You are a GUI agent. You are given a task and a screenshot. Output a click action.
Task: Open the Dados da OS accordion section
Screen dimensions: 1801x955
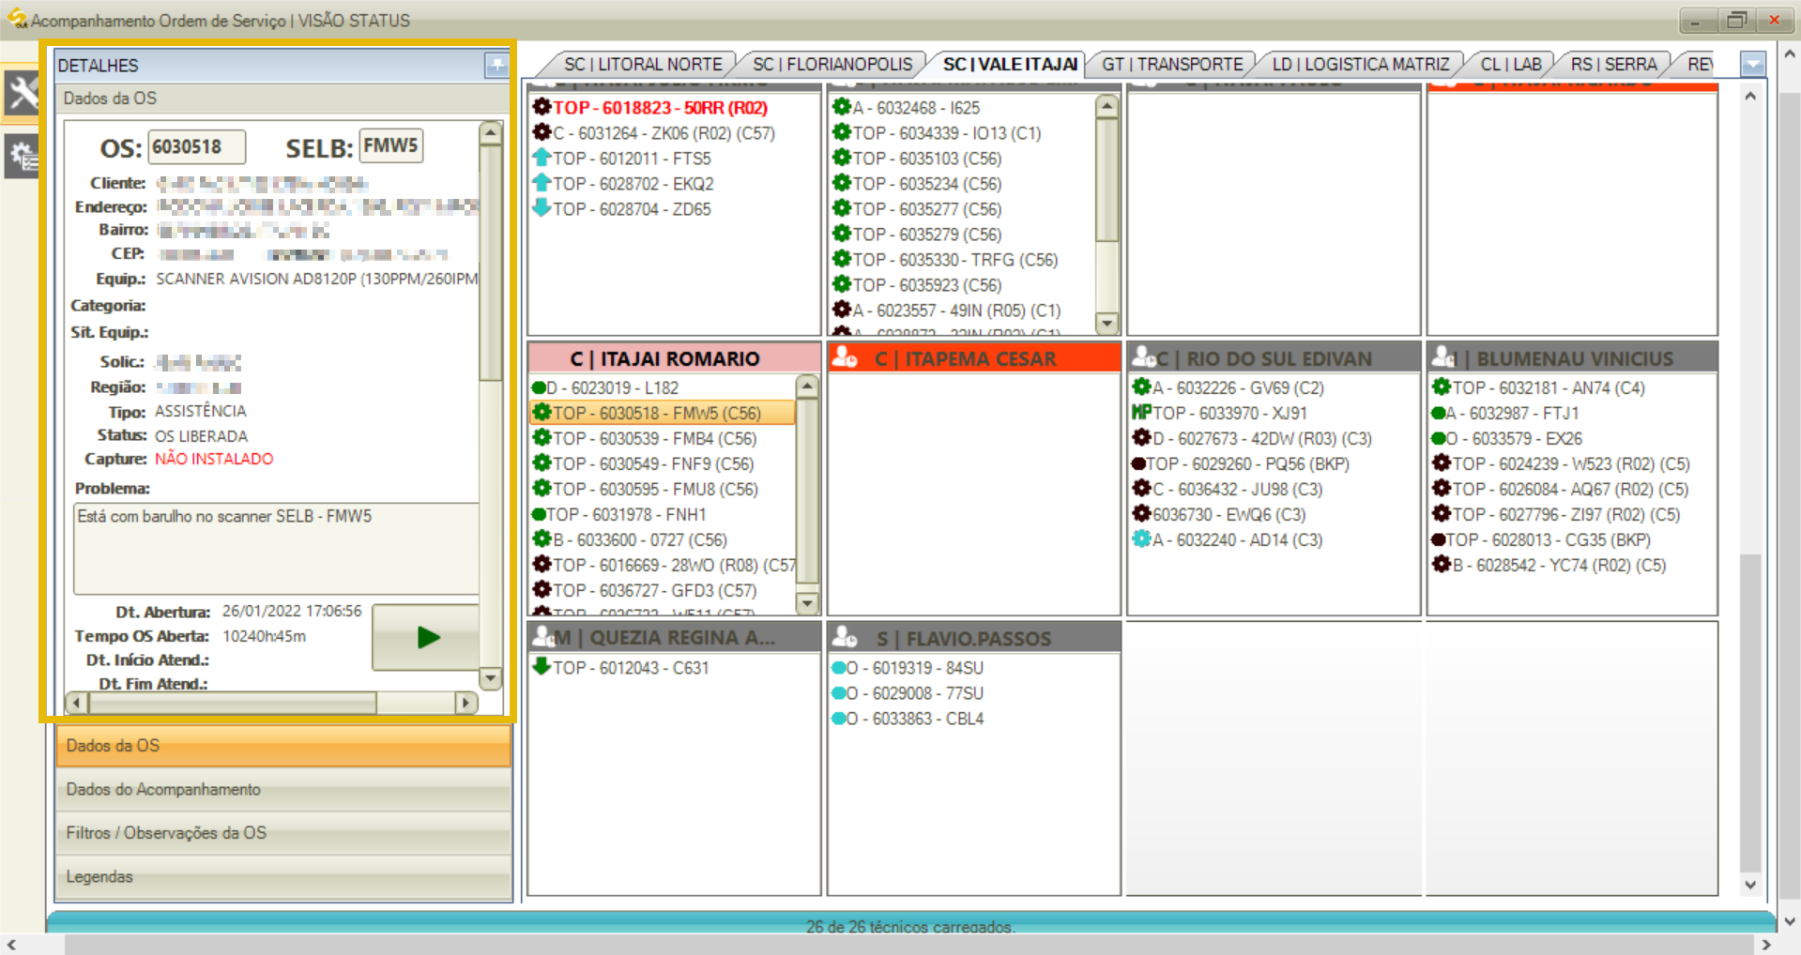[282, 746]
